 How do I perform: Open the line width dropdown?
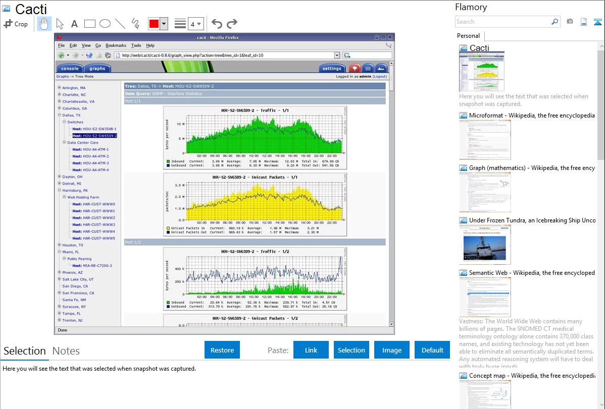coord(195,24)
